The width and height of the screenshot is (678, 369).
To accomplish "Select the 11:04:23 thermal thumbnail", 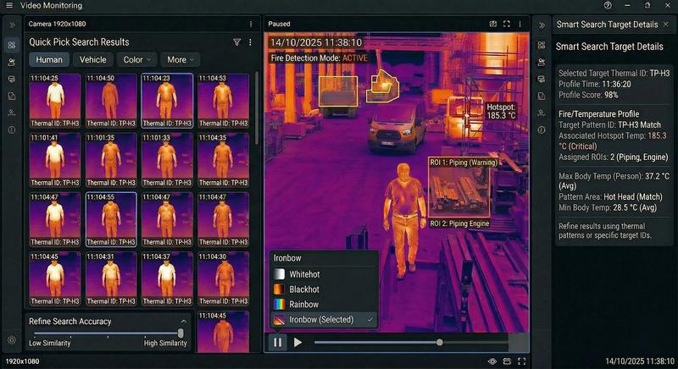I will (167, 101).
